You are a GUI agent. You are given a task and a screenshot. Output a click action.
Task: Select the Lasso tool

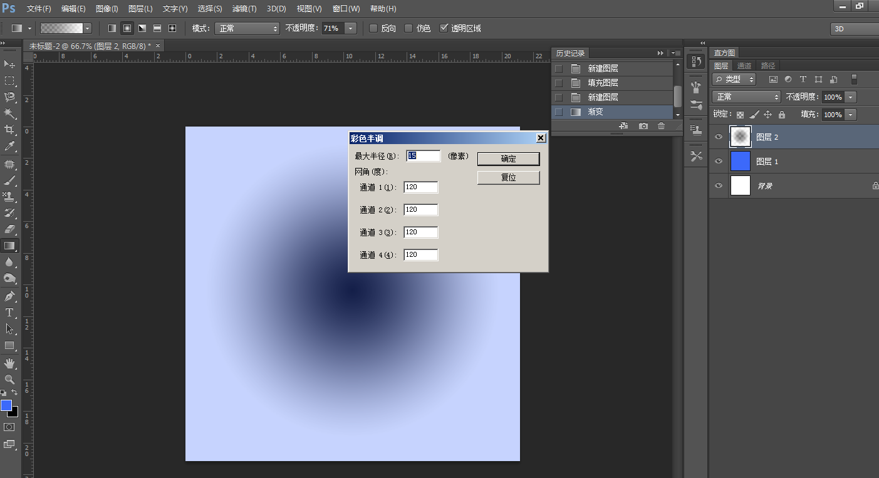[x=9, y=97]
